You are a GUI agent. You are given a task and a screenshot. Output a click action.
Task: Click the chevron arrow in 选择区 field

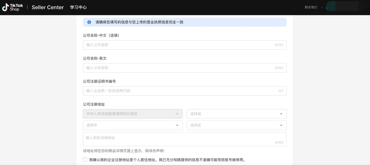(x=281, y=125)
